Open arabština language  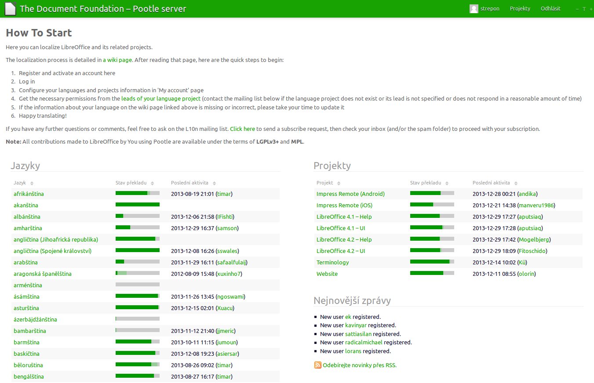click(x=26, y=262)
